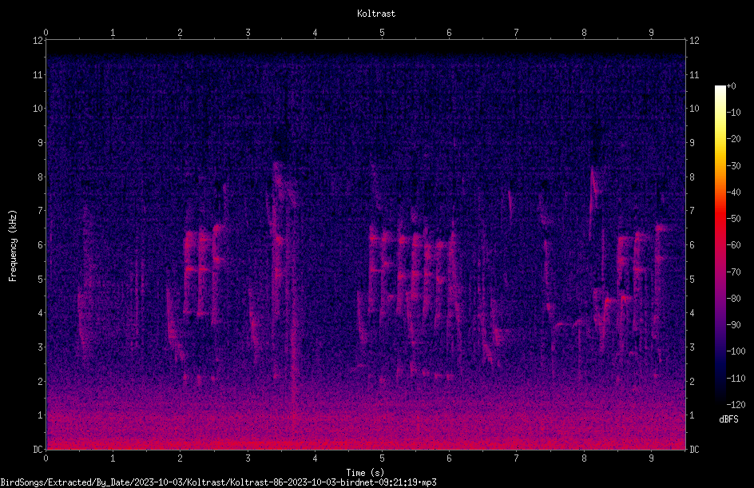Click 9 on the upper time axis

[651, 33]
